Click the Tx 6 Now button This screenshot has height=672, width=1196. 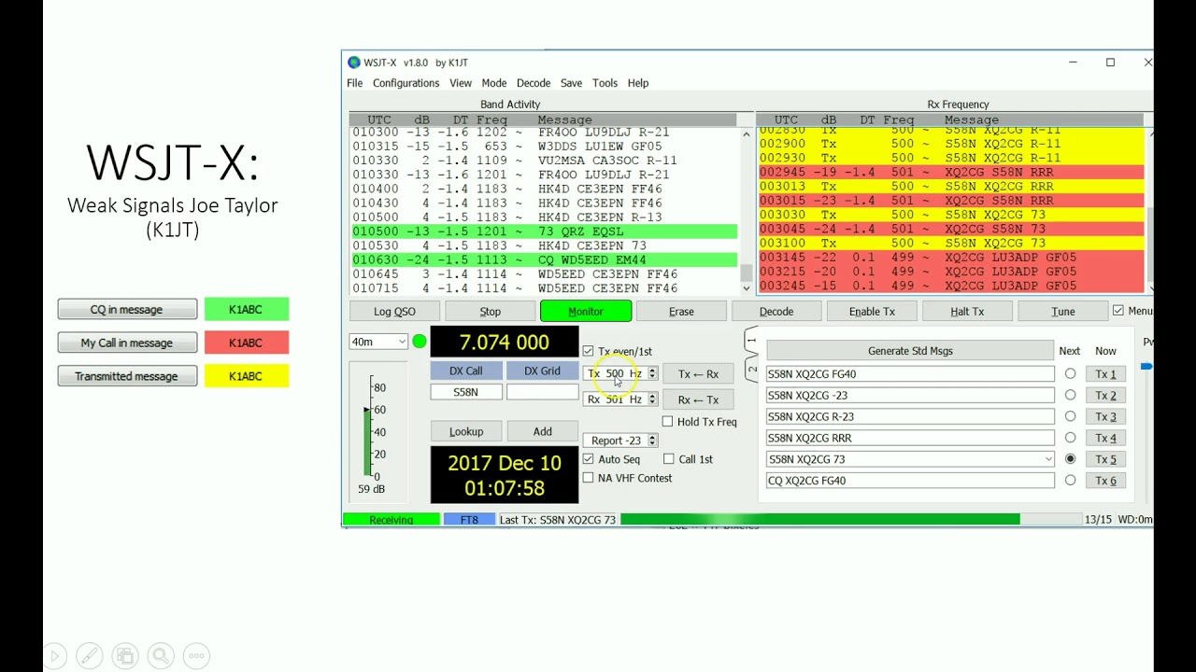(x=1106, y=481)
